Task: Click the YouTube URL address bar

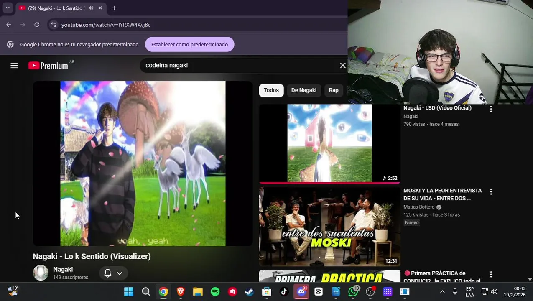Action: click(x=196, y=25)
